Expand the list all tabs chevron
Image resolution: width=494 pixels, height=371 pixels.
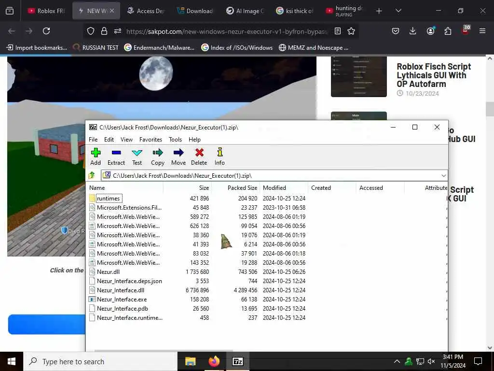click(398, 11)
